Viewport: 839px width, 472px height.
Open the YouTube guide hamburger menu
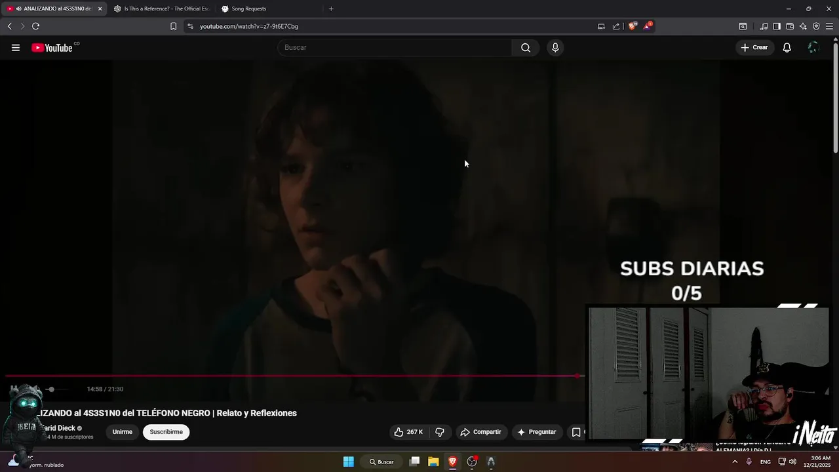point(16,48)
